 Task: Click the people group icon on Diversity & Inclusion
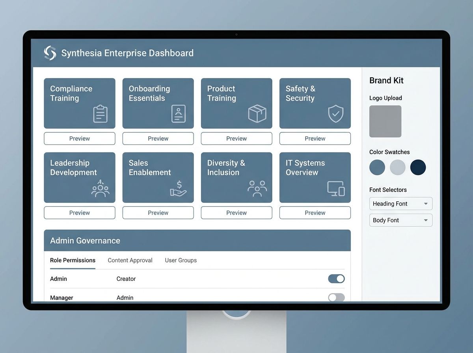click(257, 188)
